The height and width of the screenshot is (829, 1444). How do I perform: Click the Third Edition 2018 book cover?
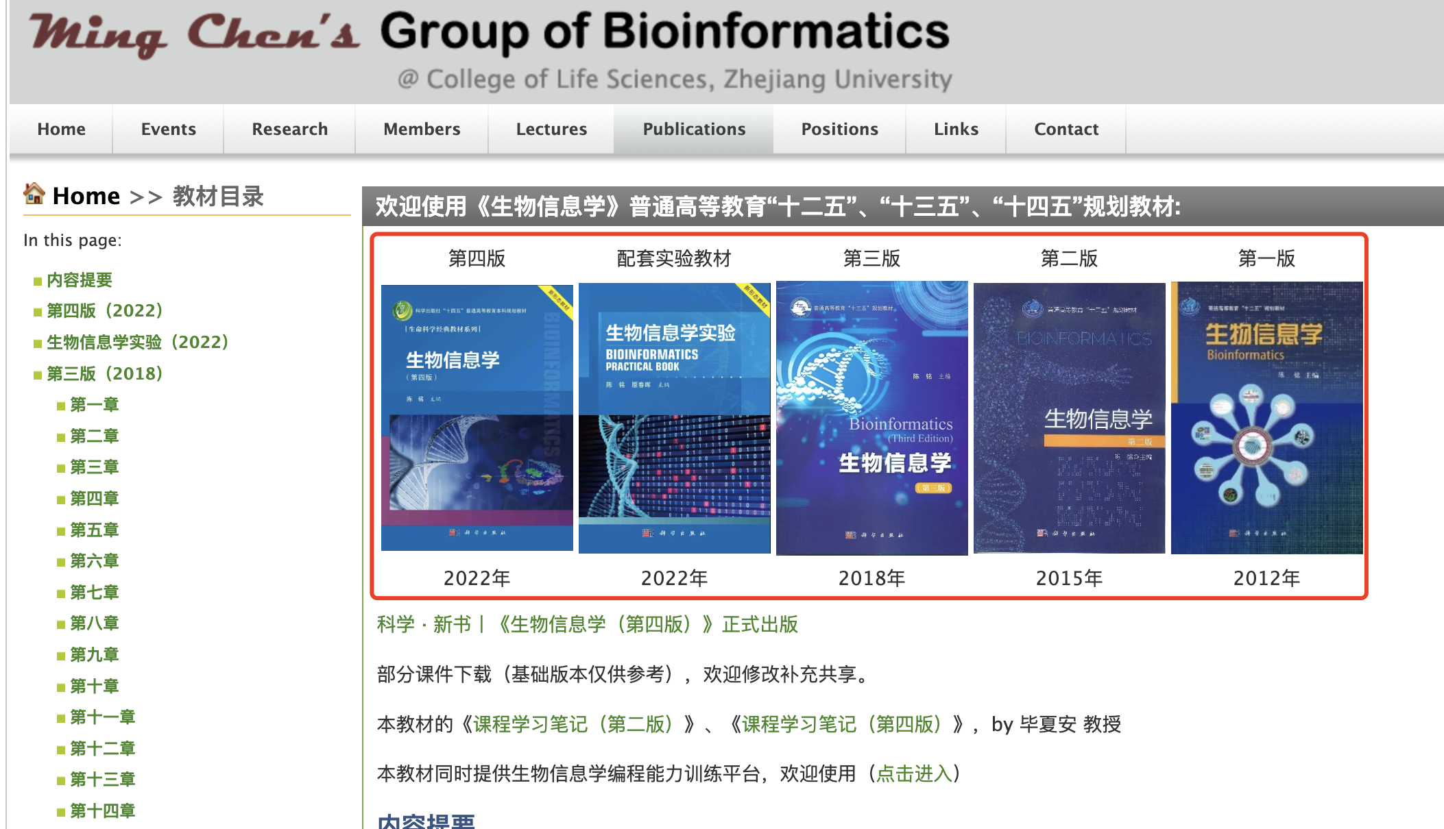[x=872, y=418]
